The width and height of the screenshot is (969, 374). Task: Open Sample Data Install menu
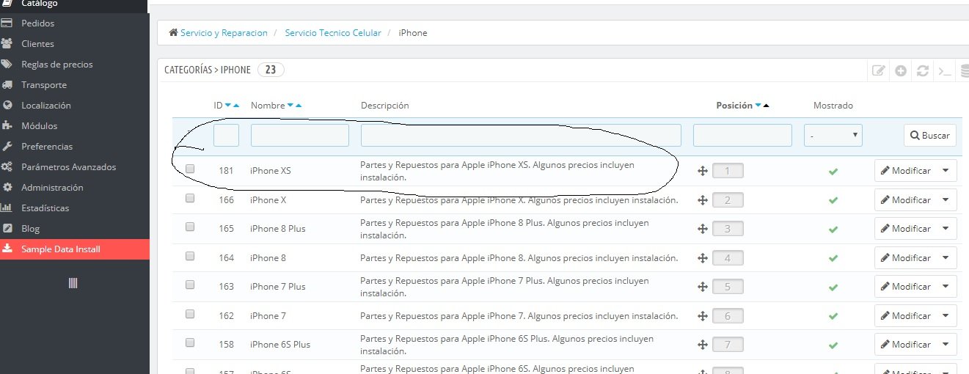tap(74, 249)
